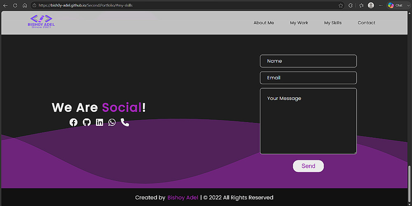Open browser extensions icon
412x206 pixels.
point(351,5)
